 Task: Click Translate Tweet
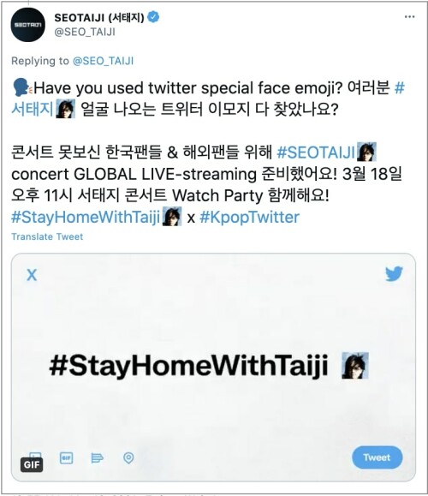pyautogui.click(x=47, y=236)
